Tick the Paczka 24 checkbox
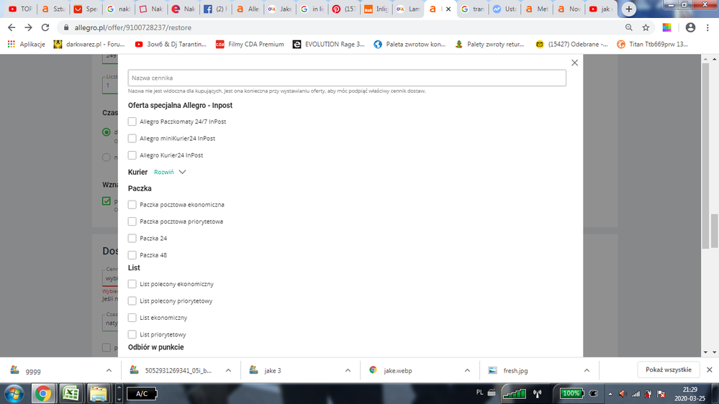 132,238
